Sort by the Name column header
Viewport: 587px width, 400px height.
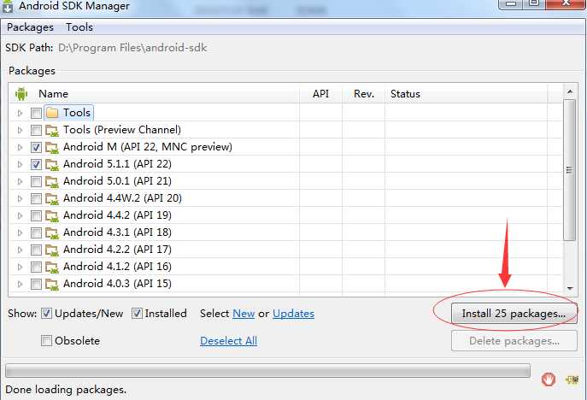(54, 94)
